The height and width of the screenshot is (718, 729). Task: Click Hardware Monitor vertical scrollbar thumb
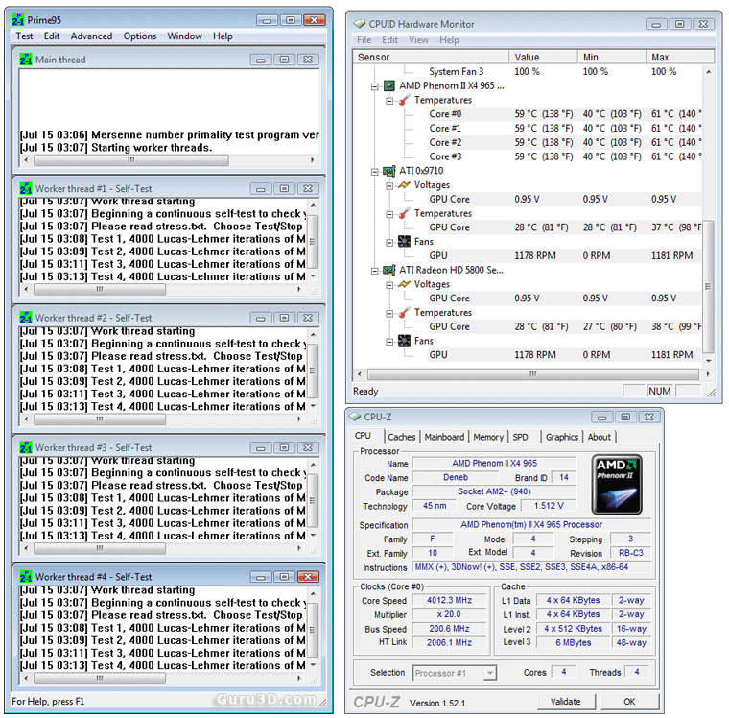pos(708,286)
